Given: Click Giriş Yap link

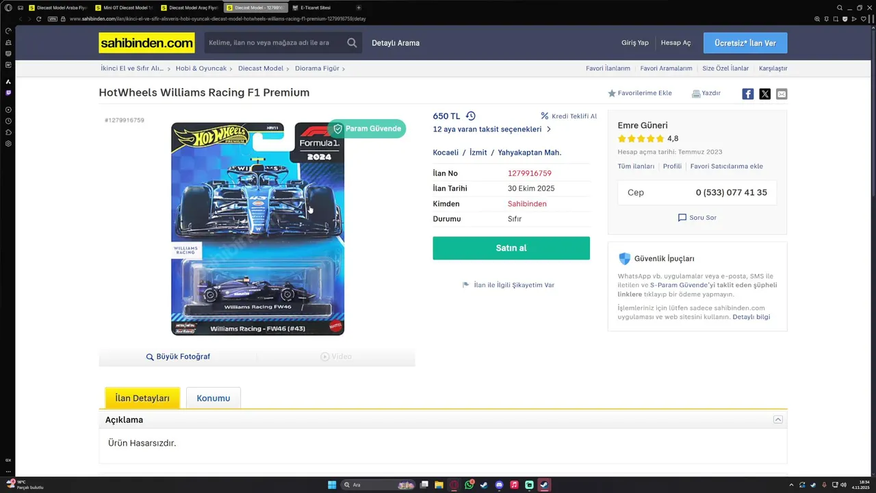Looking at the screenshot, I should (635, 42).
